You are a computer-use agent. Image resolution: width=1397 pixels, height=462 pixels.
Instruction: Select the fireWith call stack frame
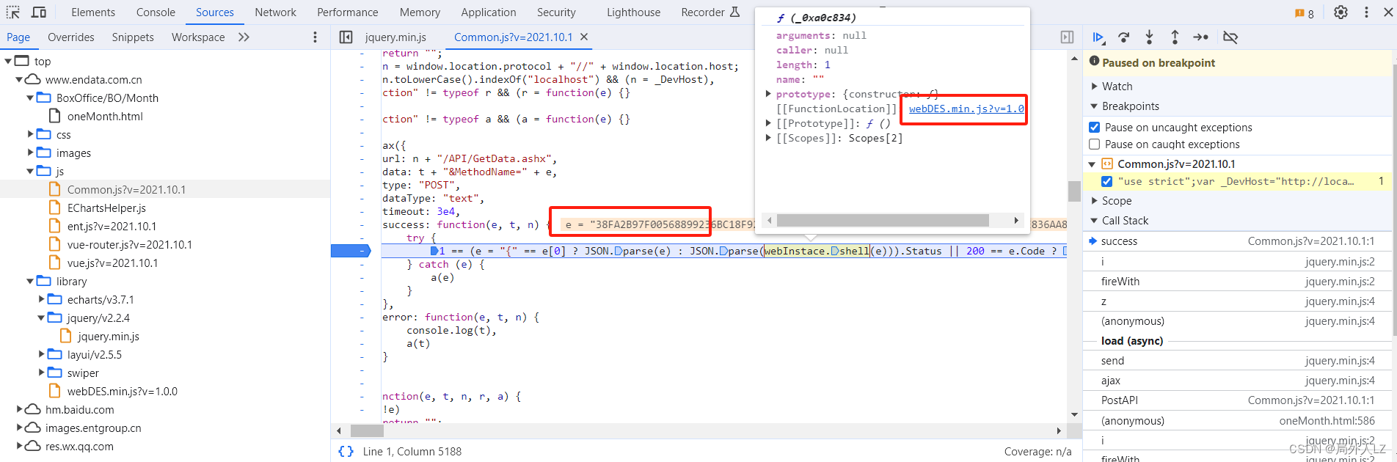point(1236,281)
